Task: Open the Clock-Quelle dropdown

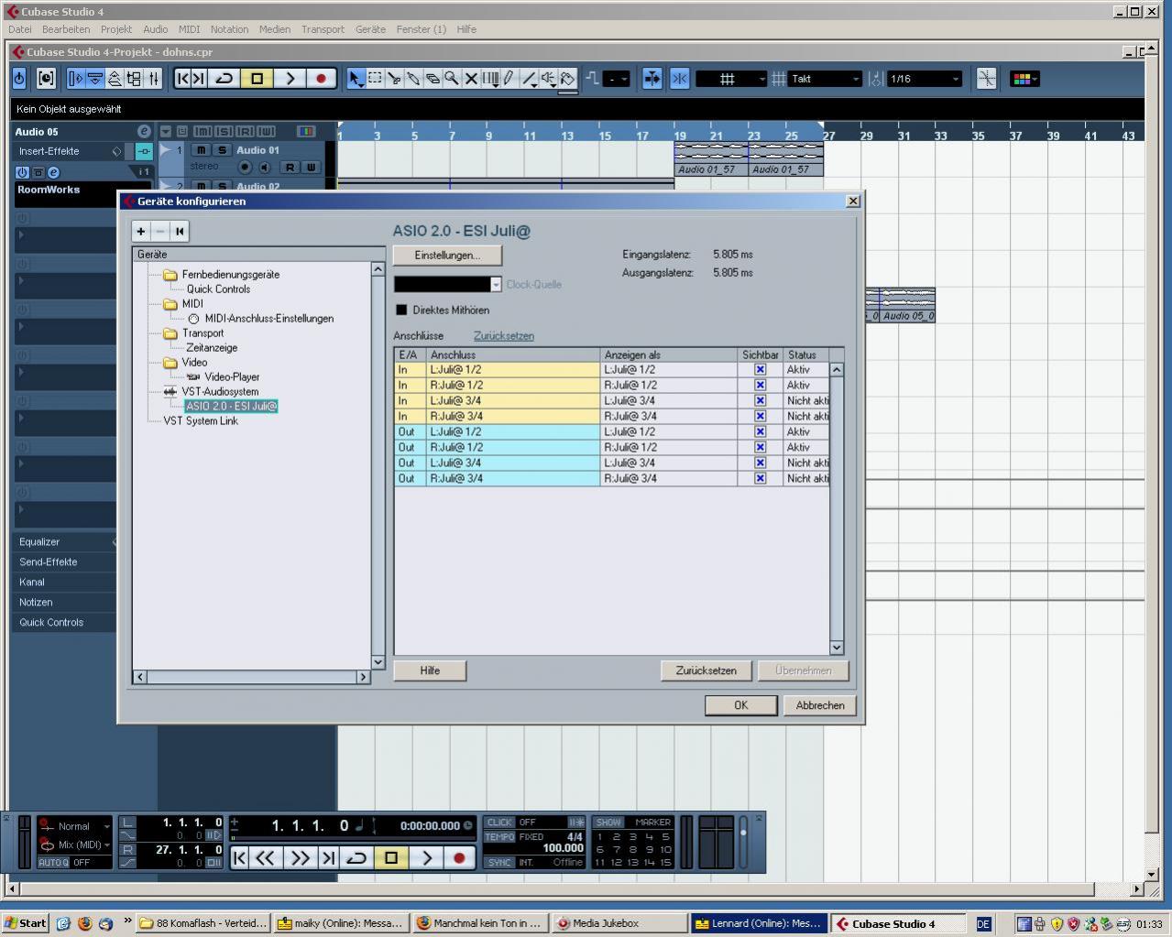Action: coord(448,285)
